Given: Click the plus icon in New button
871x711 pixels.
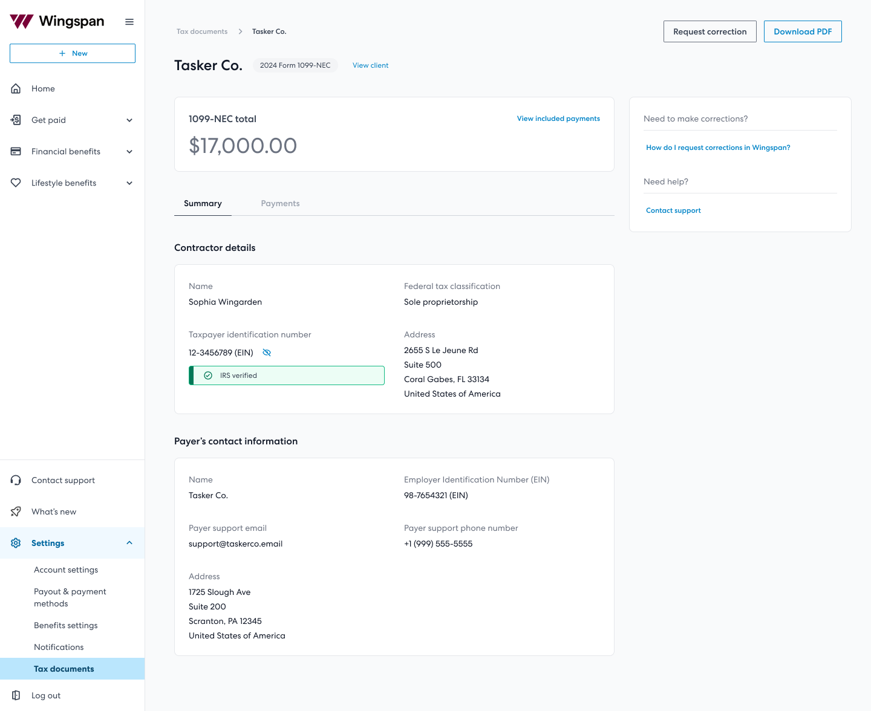Looking at the screenshot, I should pos(62,53).
